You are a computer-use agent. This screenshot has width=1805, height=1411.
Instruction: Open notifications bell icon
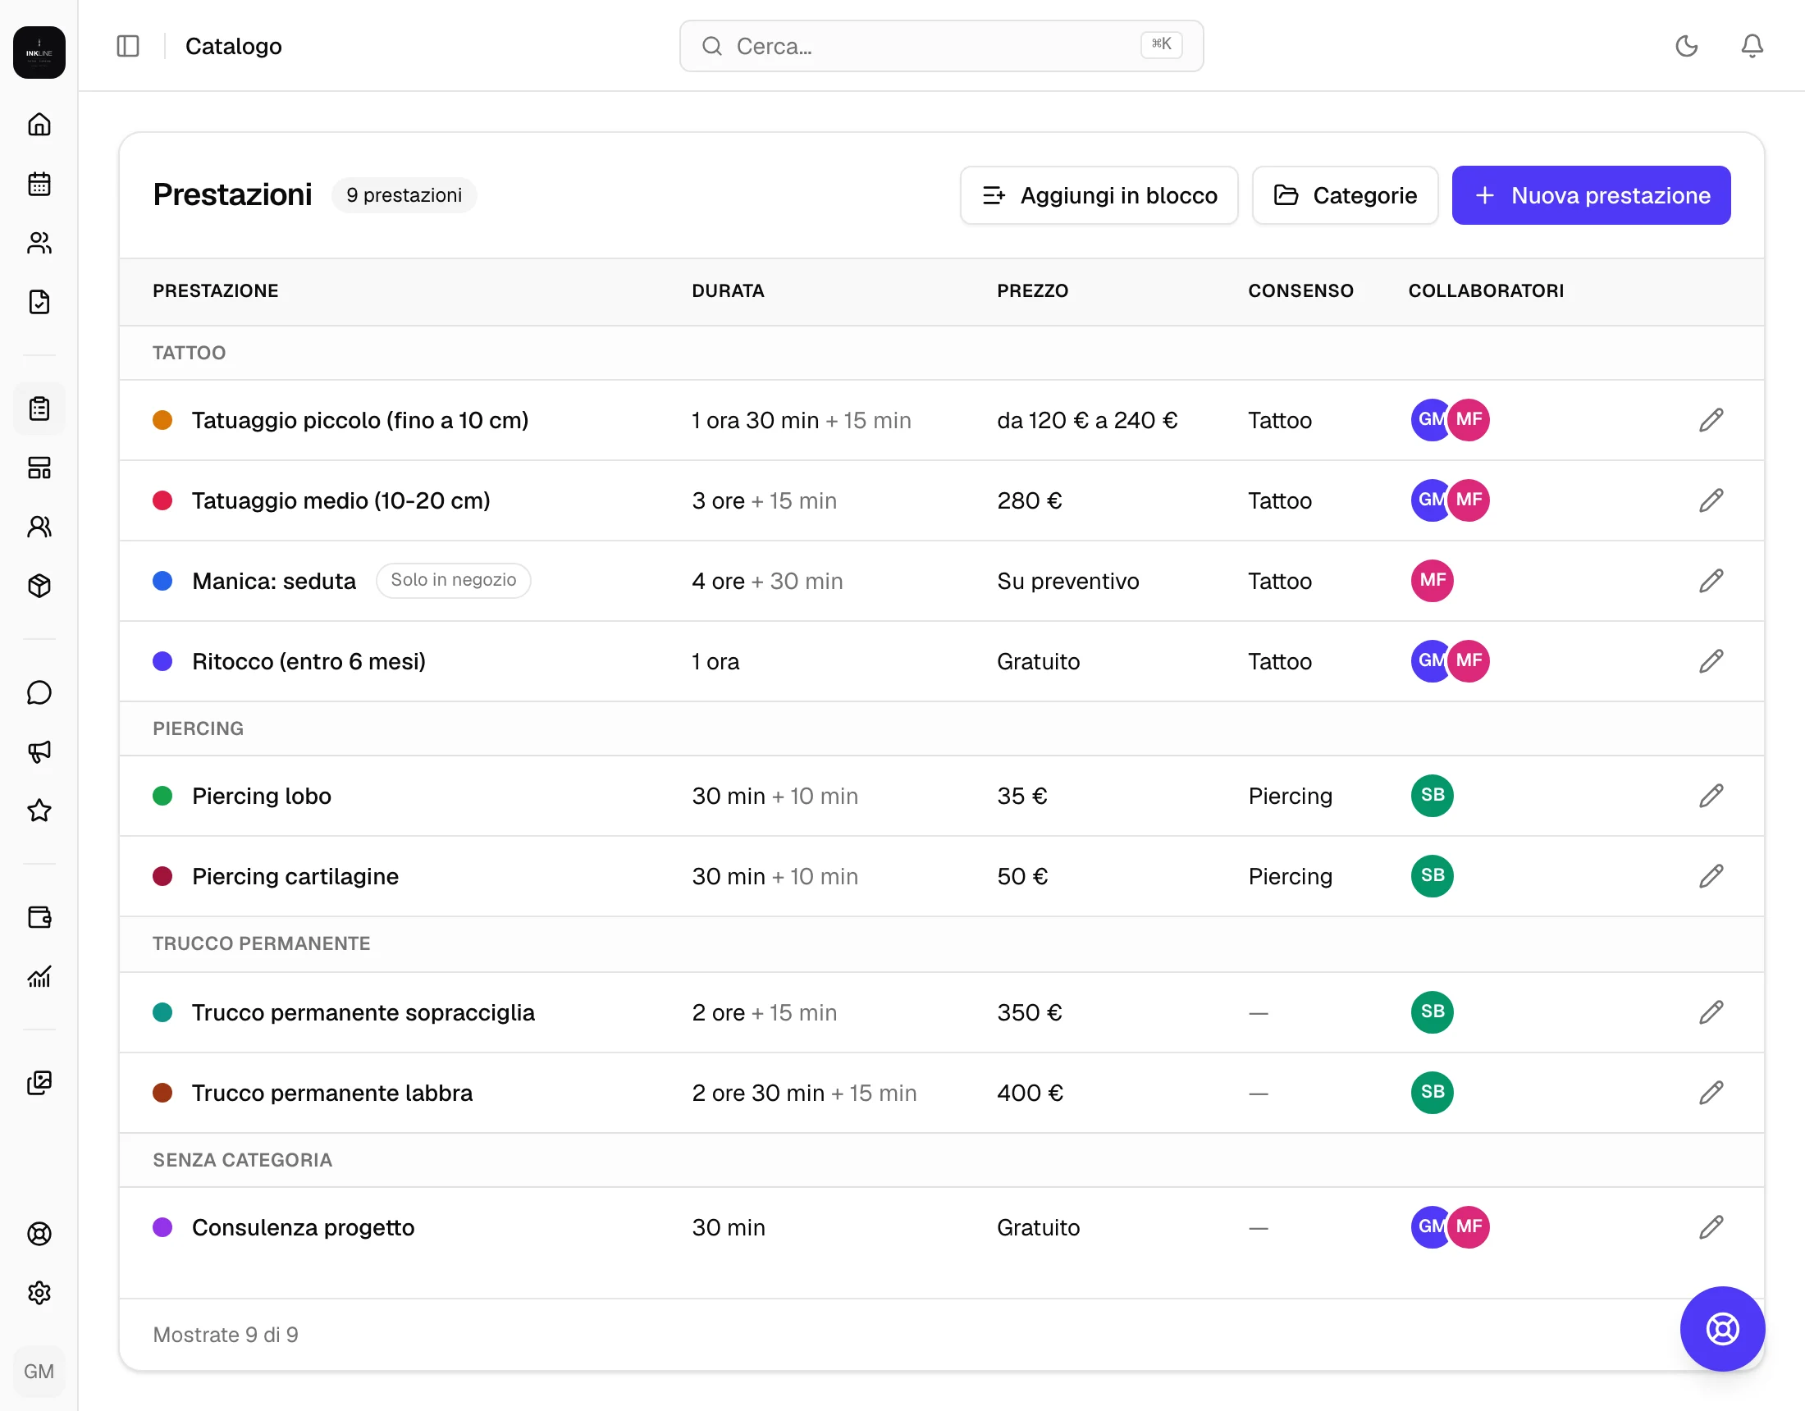[1752, 46]
